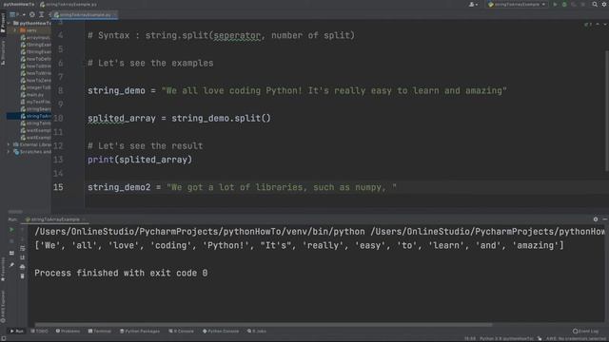Go to previous highlighted error arrow in editor

(x=598, y=25)
